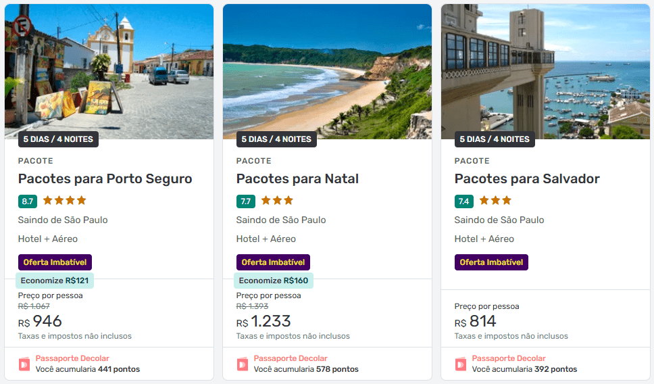Click Oferta Imbatível badge on Salvador
This screenshot has width=654, height=384.
pyautogui.click(x=491, y=262)
